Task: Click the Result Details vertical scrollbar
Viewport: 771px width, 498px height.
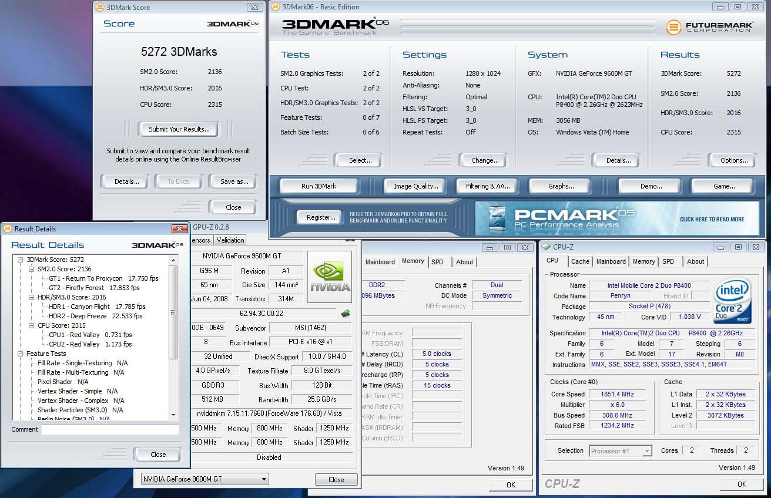Action: click(x=173, y=337)
